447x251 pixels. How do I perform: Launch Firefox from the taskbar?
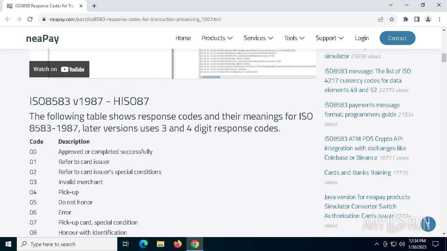[x=178, y=244]
